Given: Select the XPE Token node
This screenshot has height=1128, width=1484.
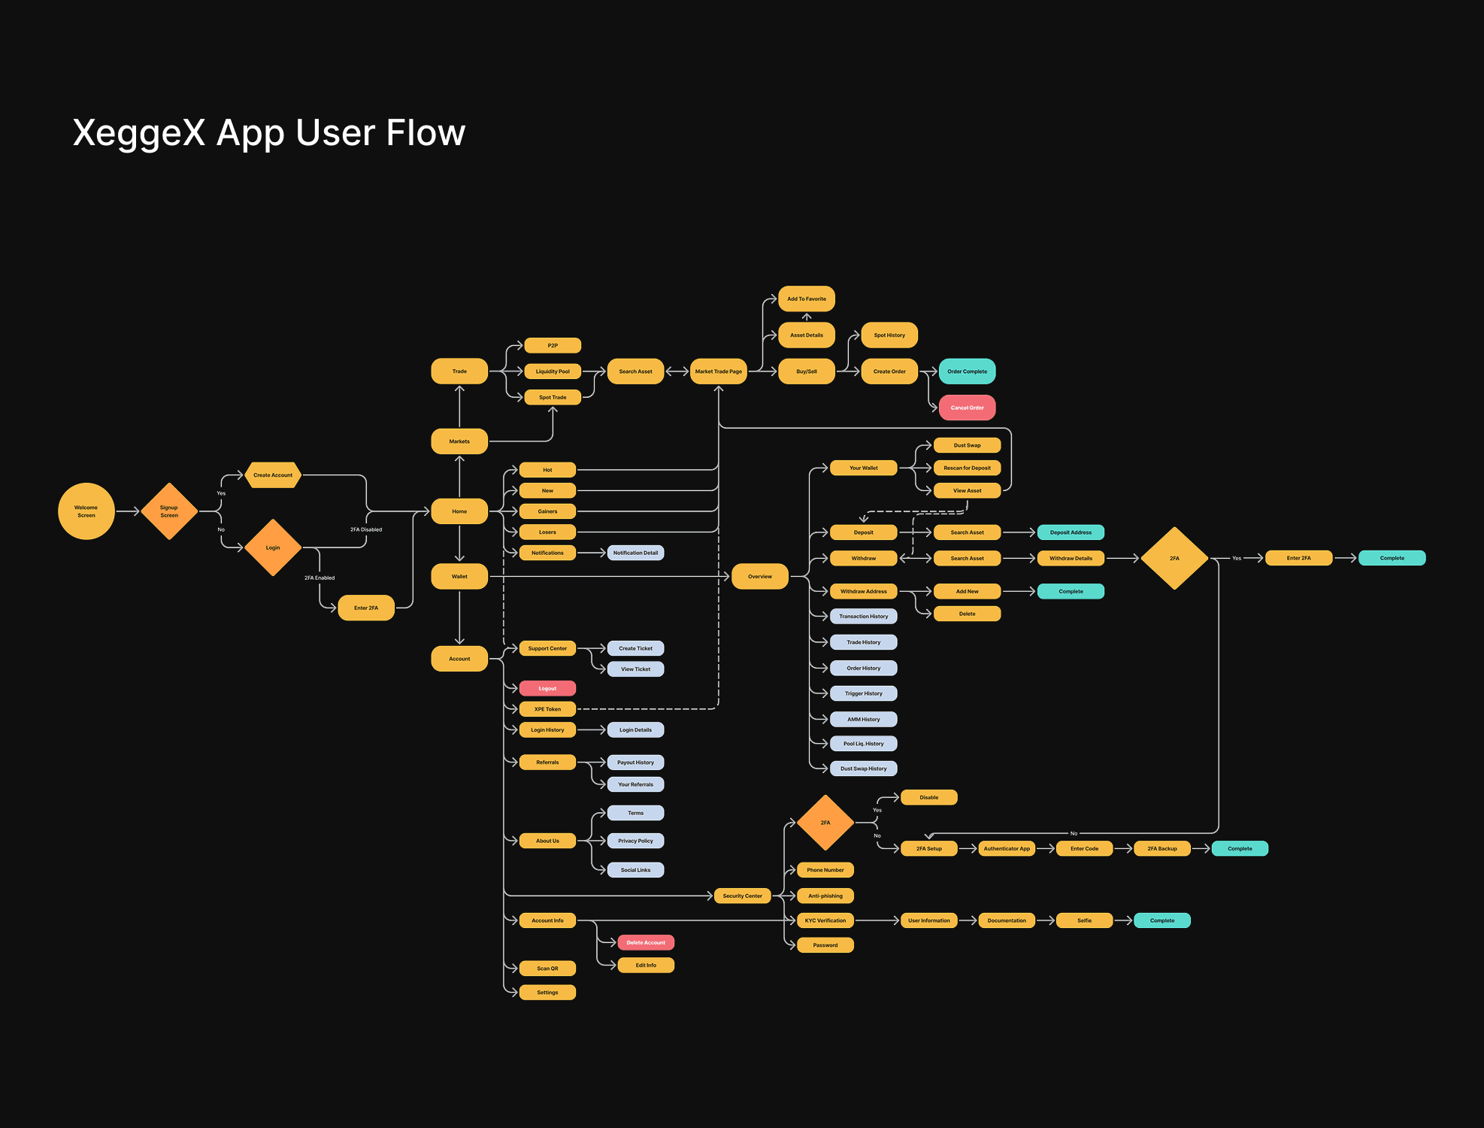Looking at the screenshot, I should point(547,709).
